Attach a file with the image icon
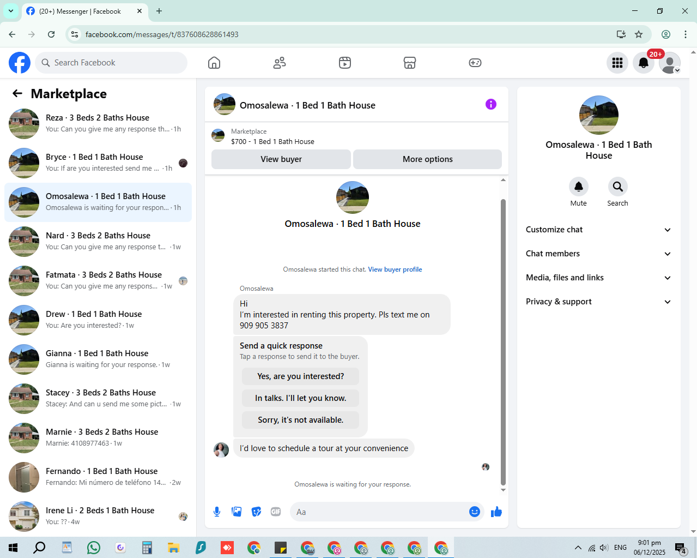 (x=237, y=512)
